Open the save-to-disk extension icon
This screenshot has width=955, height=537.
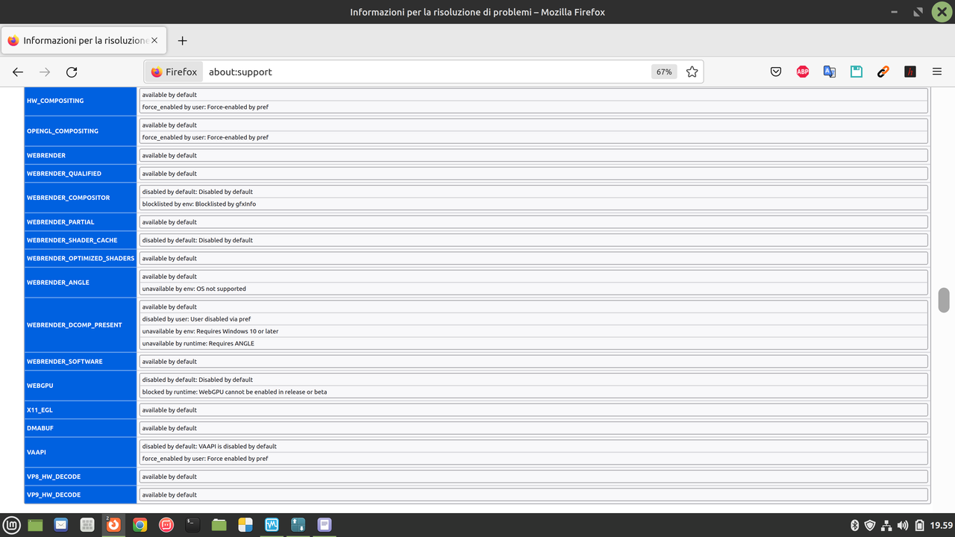(x=856, y=72)
